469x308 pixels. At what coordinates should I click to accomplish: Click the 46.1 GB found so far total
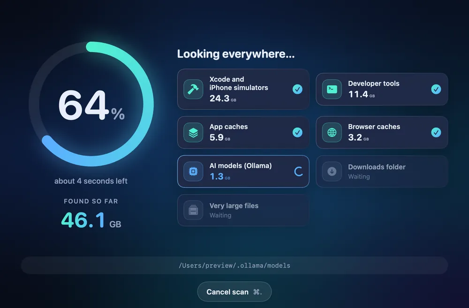(x=91, y=220)
